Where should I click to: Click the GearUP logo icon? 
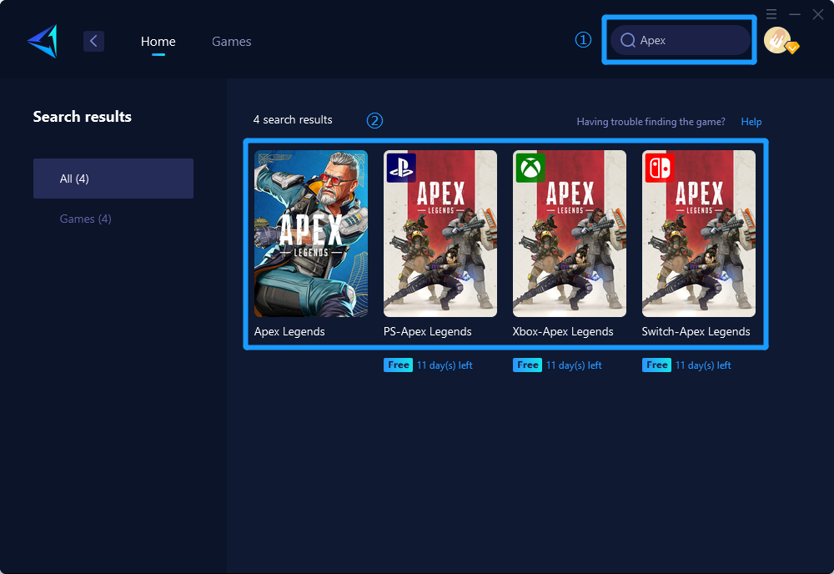point(43,41)
